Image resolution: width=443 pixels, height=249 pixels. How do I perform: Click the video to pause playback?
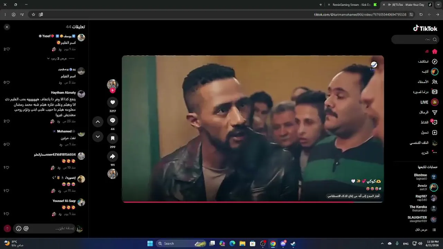(253, 129)
